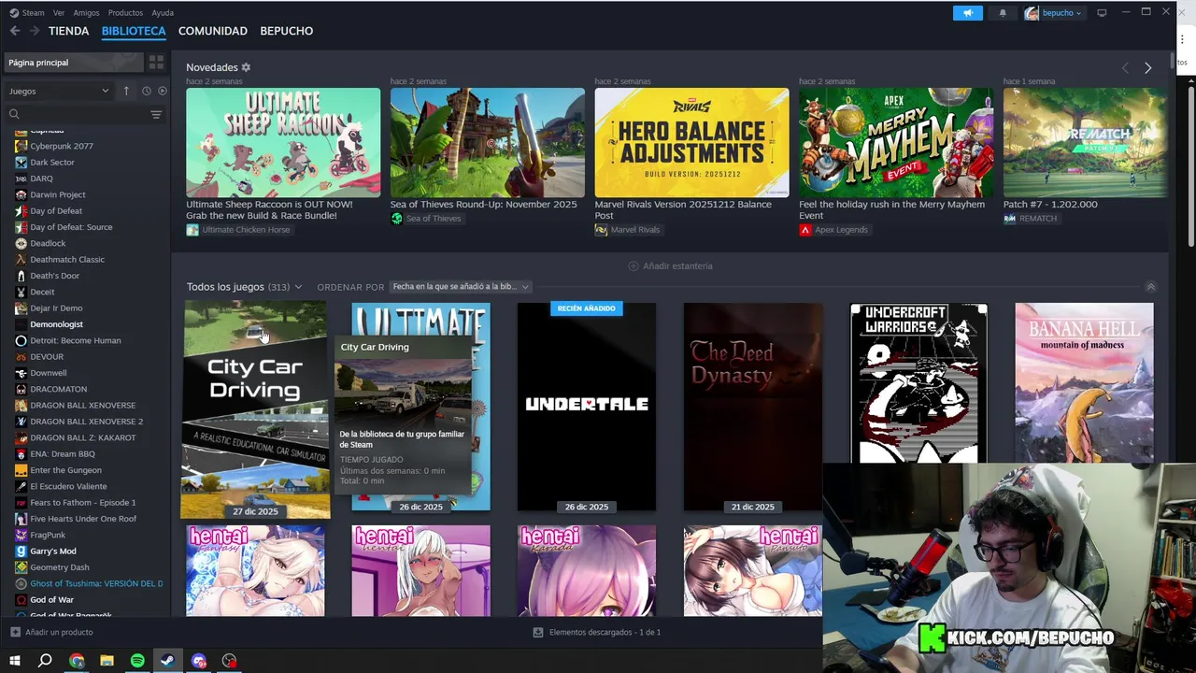Show next news items arrow
This screenshot has height=673, width=1196.
click(1147, 67)
